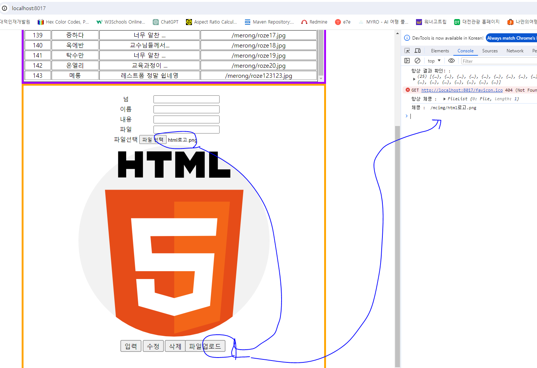The width and height of the screenshot is (537, 368).
Task: Open the Network tab
Action: click(515, 51)
